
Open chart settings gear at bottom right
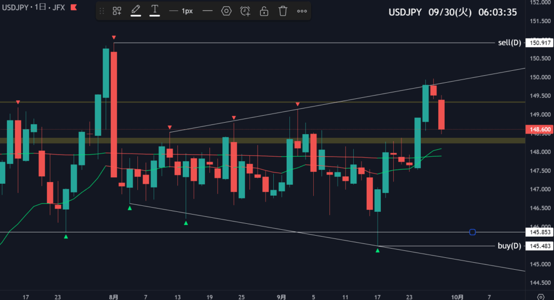click(540, 297)
